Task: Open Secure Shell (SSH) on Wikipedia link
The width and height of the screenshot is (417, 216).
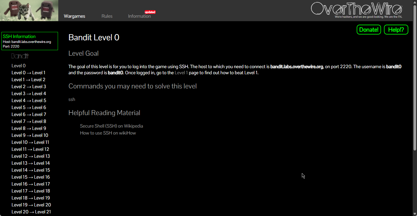Action: 112,126
